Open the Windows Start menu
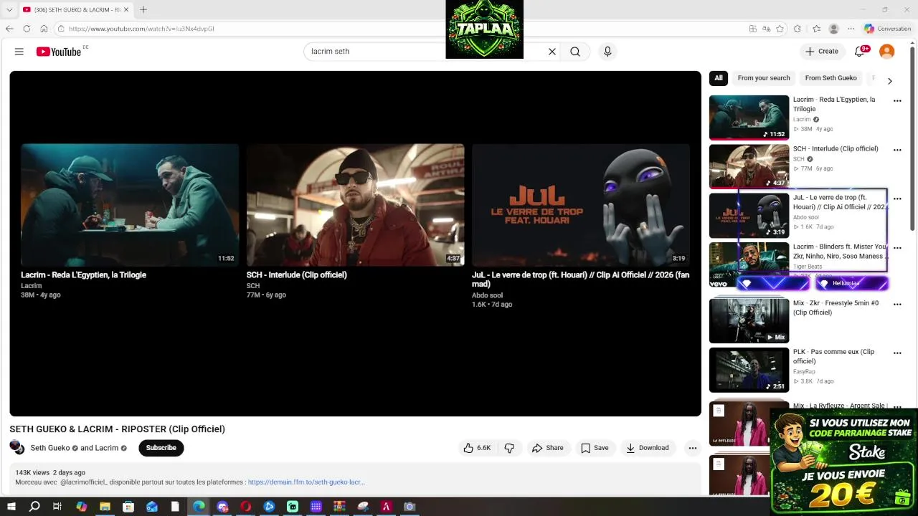Screen dimensions: 918x516 pyautogui.click(x=11, y=507)
